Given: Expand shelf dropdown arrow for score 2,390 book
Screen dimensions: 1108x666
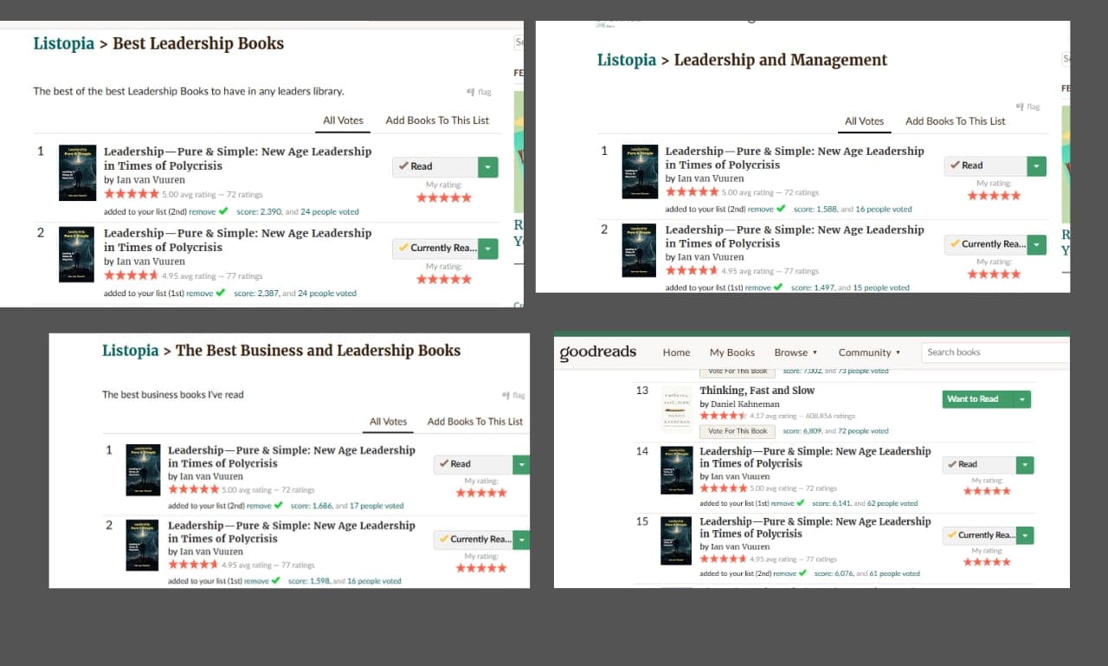Looking at the screenshot, I should [488, 167].
